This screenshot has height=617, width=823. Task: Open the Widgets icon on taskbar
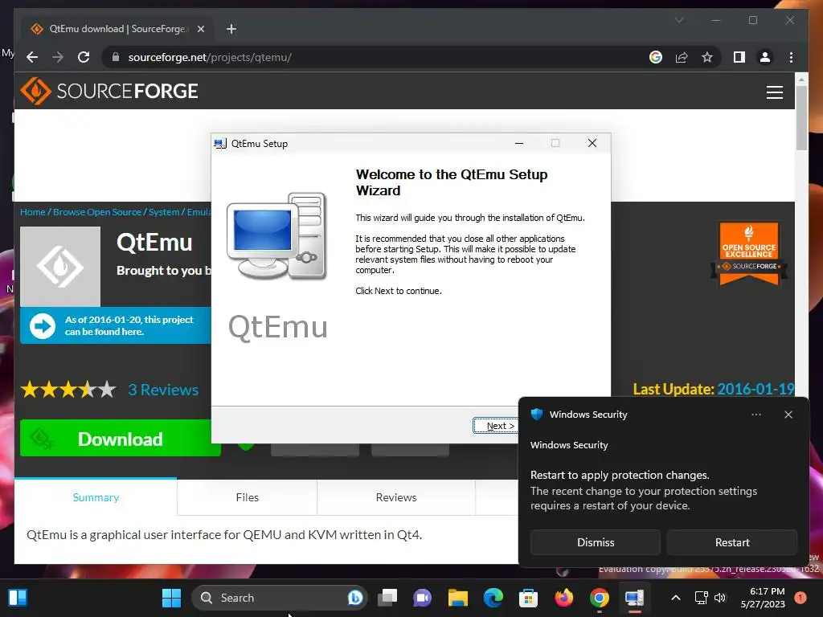click(18, 597)
